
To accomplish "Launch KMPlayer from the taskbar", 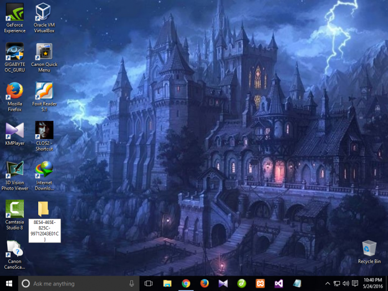I will [x=223, y=284].
